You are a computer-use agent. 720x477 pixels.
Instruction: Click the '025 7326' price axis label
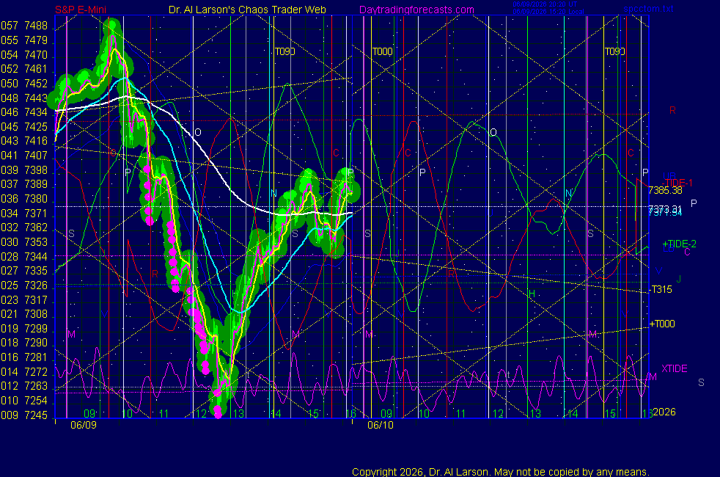24,285
